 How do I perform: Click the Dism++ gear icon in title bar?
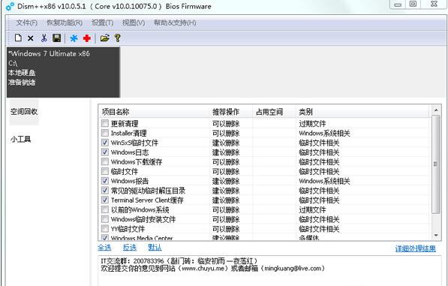(x=10, y=6)
